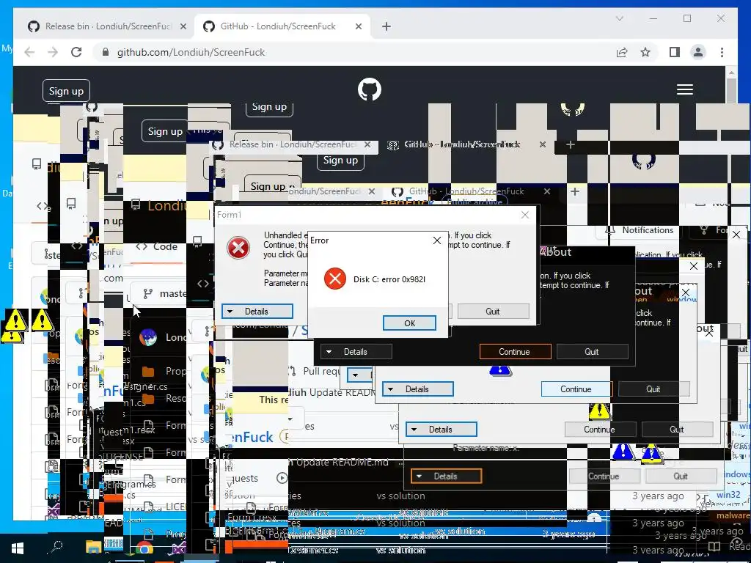Click the malware topic tag
Screen dimensions: 751x563
733,515
